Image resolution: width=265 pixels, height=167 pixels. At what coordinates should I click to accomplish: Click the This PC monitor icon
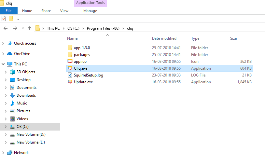[x=10, y=64]
